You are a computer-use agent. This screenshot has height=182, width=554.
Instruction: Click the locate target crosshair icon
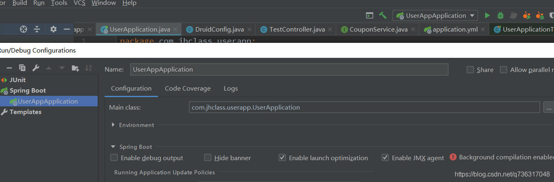(24, 29)
